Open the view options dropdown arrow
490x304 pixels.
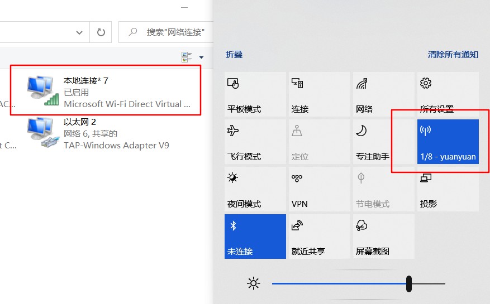point(201,57)
